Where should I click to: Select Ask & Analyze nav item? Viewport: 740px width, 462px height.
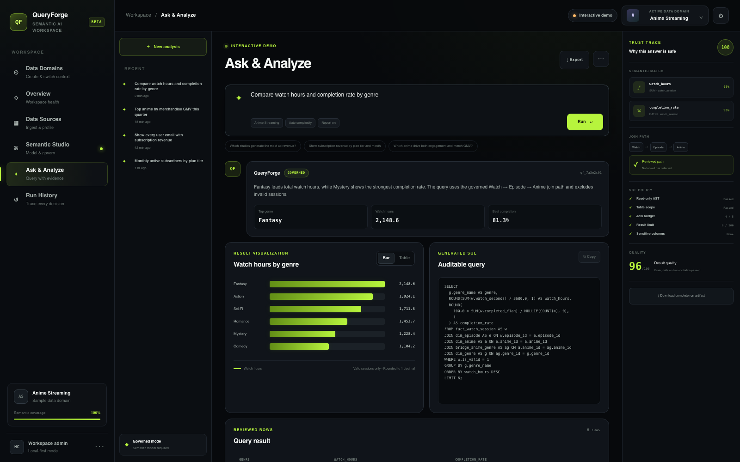57,174
